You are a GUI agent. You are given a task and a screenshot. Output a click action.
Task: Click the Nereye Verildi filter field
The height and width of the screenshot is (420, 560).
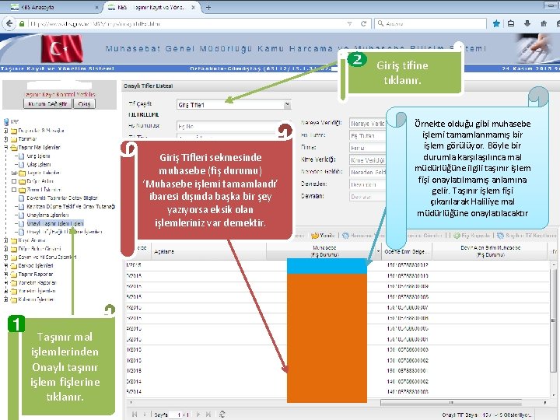pyautogui.click(x=368, y=123)
